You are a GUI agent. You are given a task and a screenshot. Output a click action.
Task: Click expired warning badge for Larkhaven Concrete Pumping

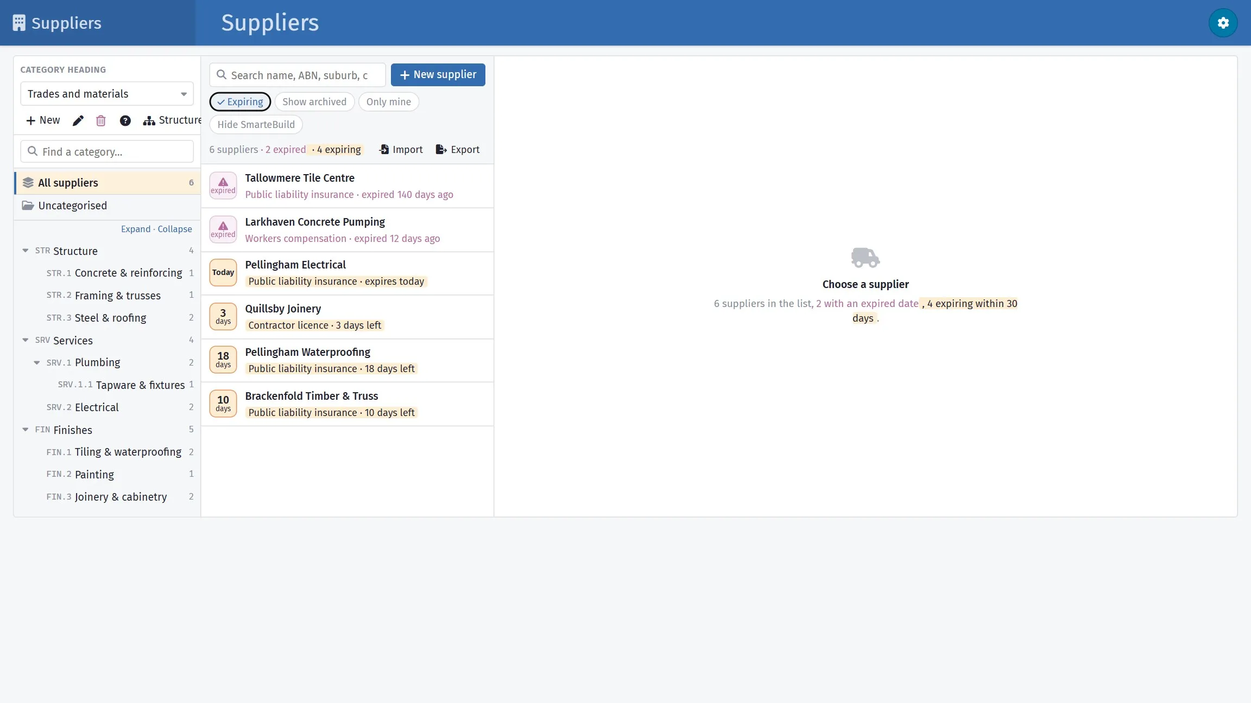coord(223,230)
